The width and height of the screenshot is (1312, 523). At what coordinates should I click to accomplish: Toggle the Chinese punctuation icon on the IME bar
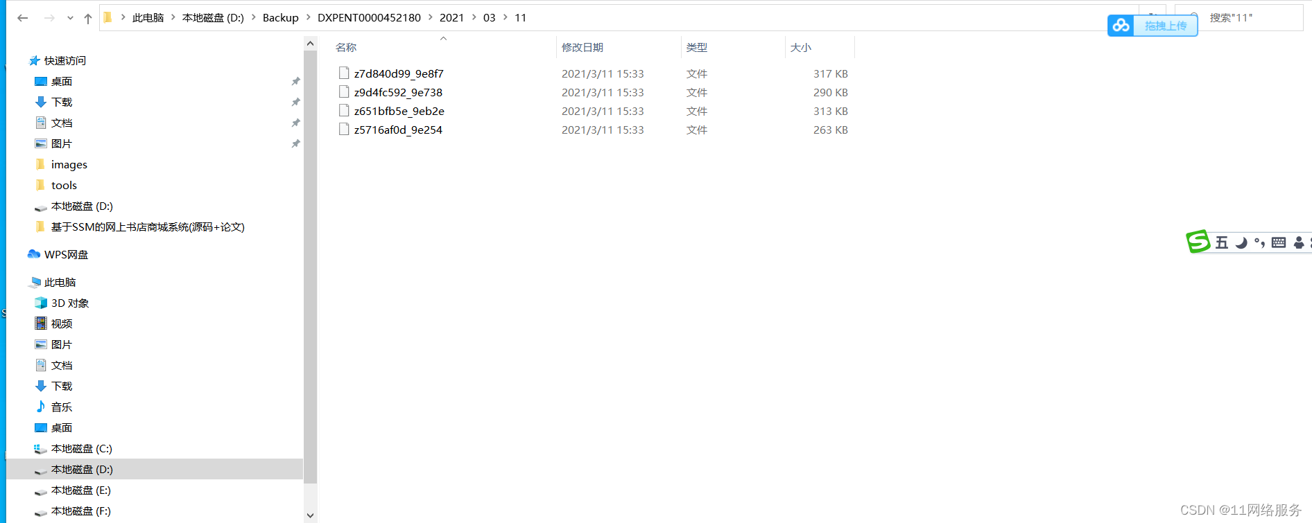tap(1259, 242)
